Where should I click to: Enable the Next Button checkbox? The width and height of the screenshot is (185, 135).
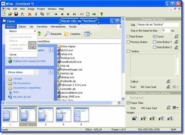coord(128,37)
